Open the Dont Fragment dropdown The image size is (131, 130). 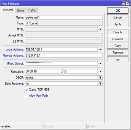[x=100, y=84]
